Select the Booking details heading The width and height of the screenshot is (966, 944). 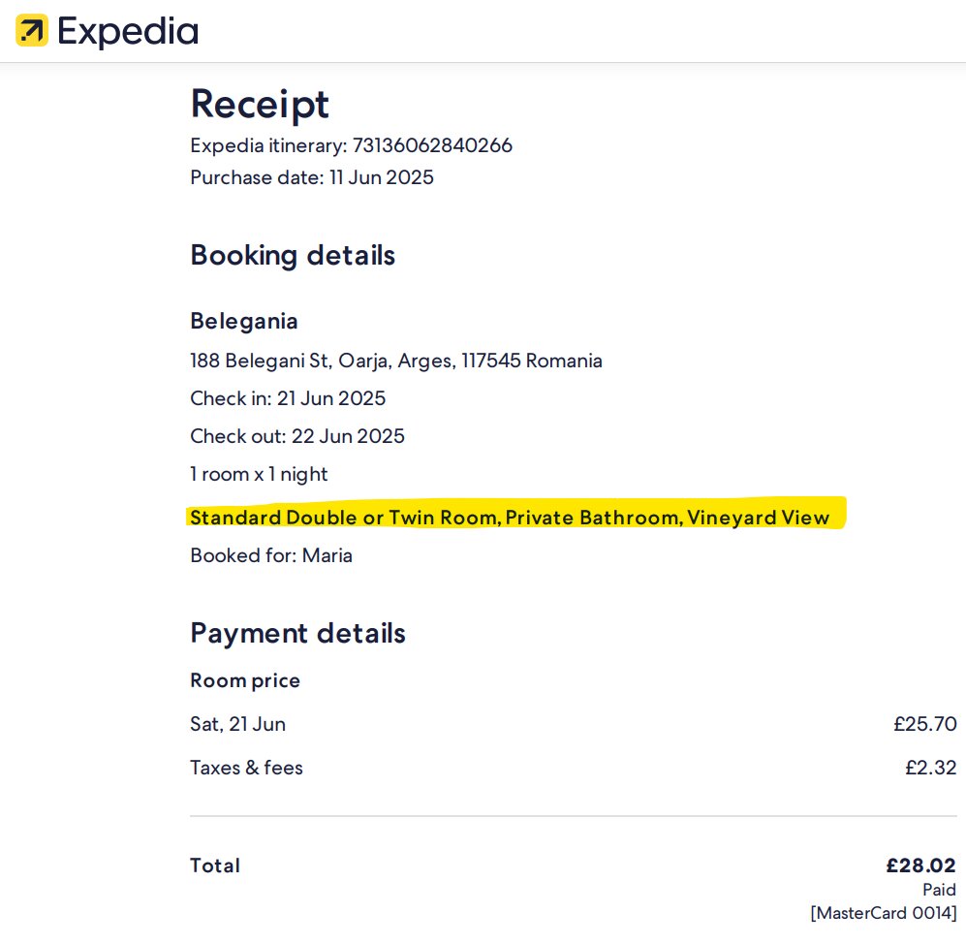tap(293, 256)
